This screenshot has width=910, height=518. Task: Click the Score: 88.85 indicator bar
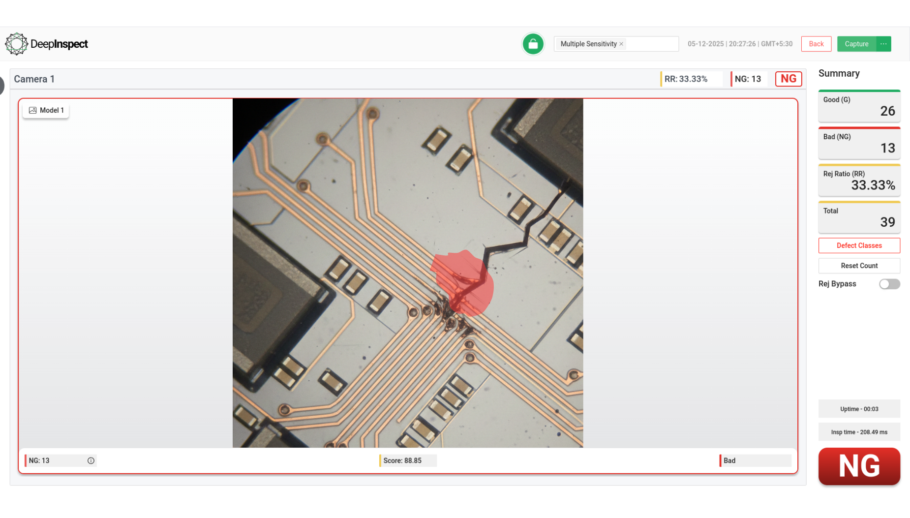click(407, 460)
